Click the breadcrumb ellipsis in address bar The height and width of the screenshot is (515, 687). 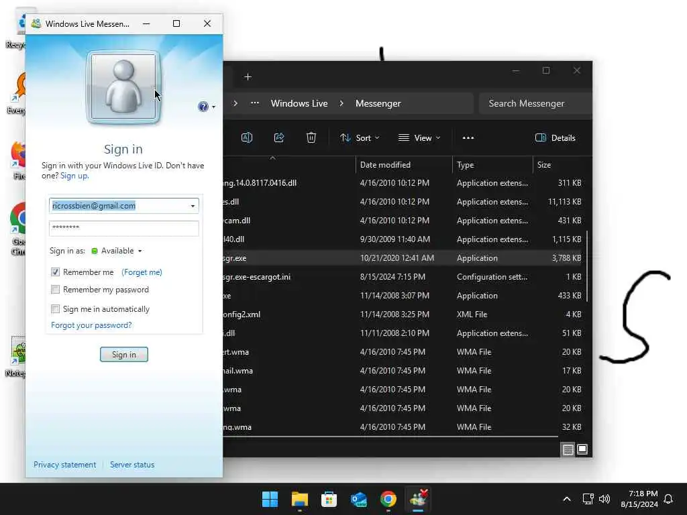[x=254, y=103]
